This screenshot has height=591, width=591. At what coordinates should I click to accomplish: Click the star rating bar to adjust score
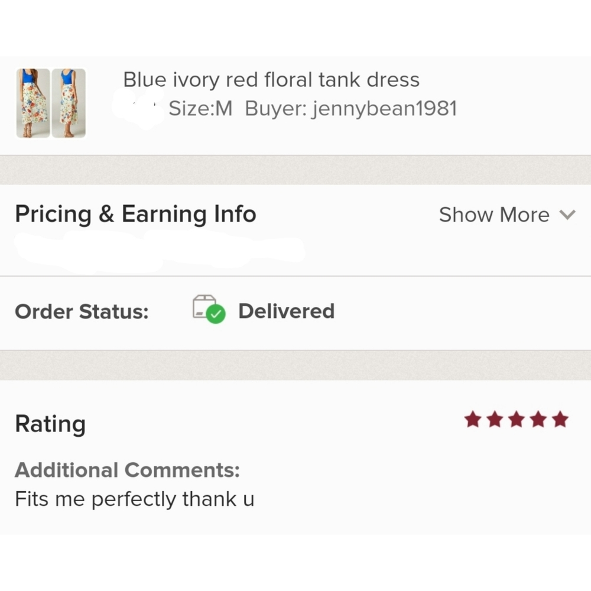[516, 419]
